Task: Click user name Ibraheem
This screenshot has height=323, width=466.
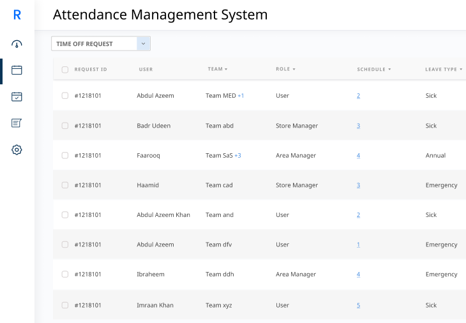Action: [151, 274]
